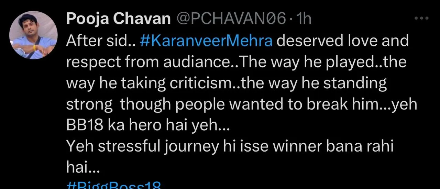This screenshot has width=440, height=189.
Task: Open the Pooja Chavan display name
Action: click(x=119, y=19)
